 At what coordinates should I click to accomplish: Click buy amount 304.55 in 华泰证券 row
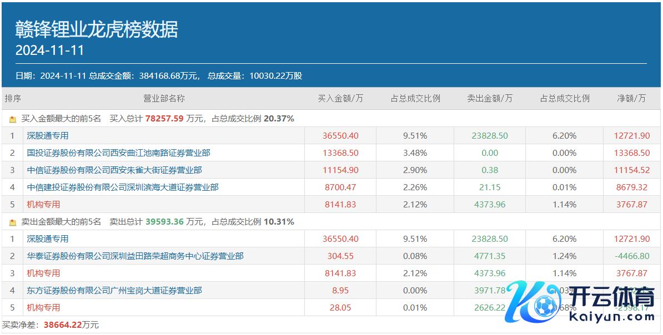[x=340, y=256]
